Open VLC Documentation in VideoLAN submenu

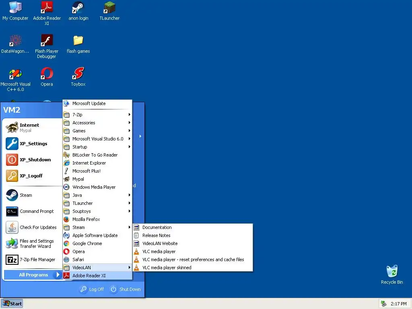pyautogui.click(x=193, y=228)
